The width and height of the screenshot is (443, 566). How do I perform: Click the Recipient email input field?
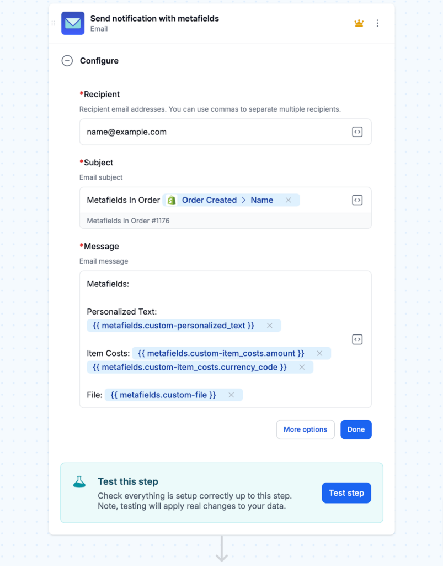pos(193,132)
